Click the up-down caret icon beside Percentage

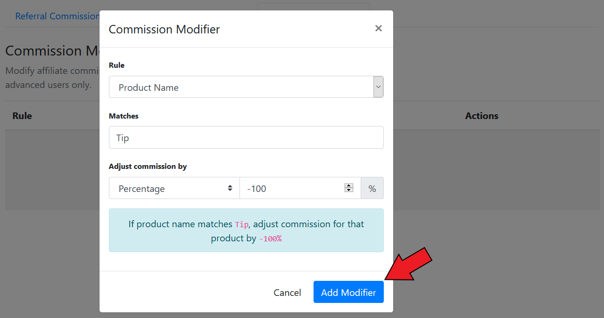click(230, 188)
